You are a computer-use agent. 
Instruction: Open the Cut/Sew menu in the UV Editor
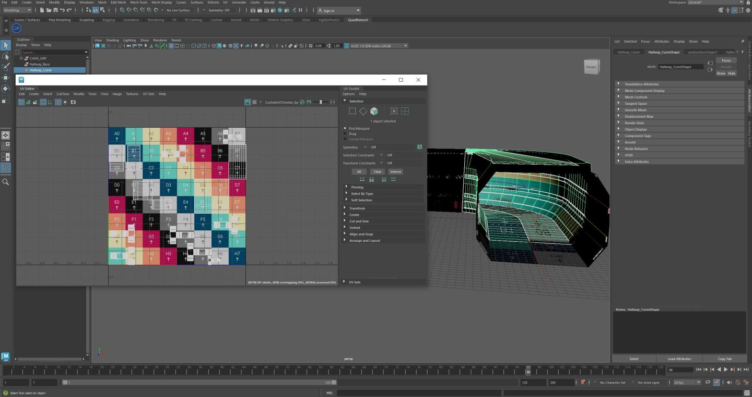pyautogui.click(x=63, y=94)
